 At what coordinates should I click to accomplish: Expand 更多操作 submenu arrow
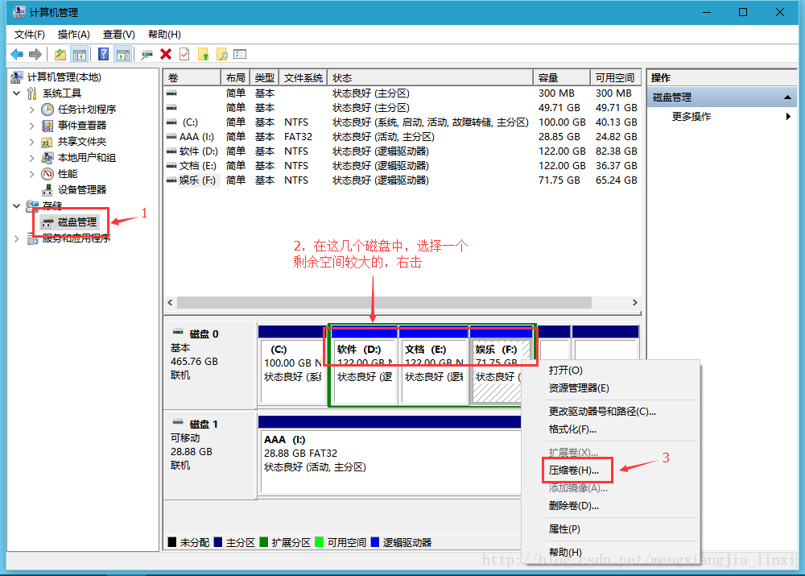click(788, 117)
